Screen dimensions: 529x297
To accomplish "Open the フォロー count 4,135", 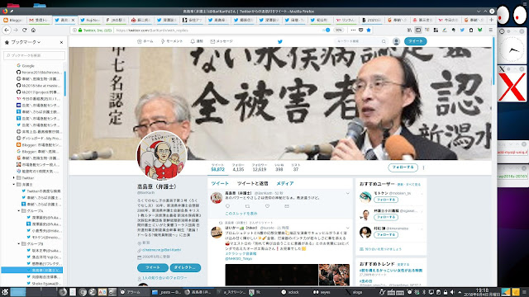I will [x=238, y=167].
